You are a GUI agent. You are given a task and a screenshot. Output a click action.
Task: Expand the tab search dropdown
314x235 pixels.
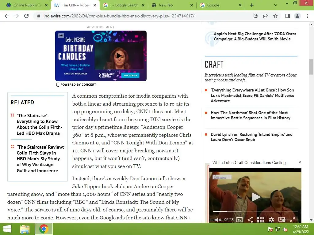click(x=276, y=5)
